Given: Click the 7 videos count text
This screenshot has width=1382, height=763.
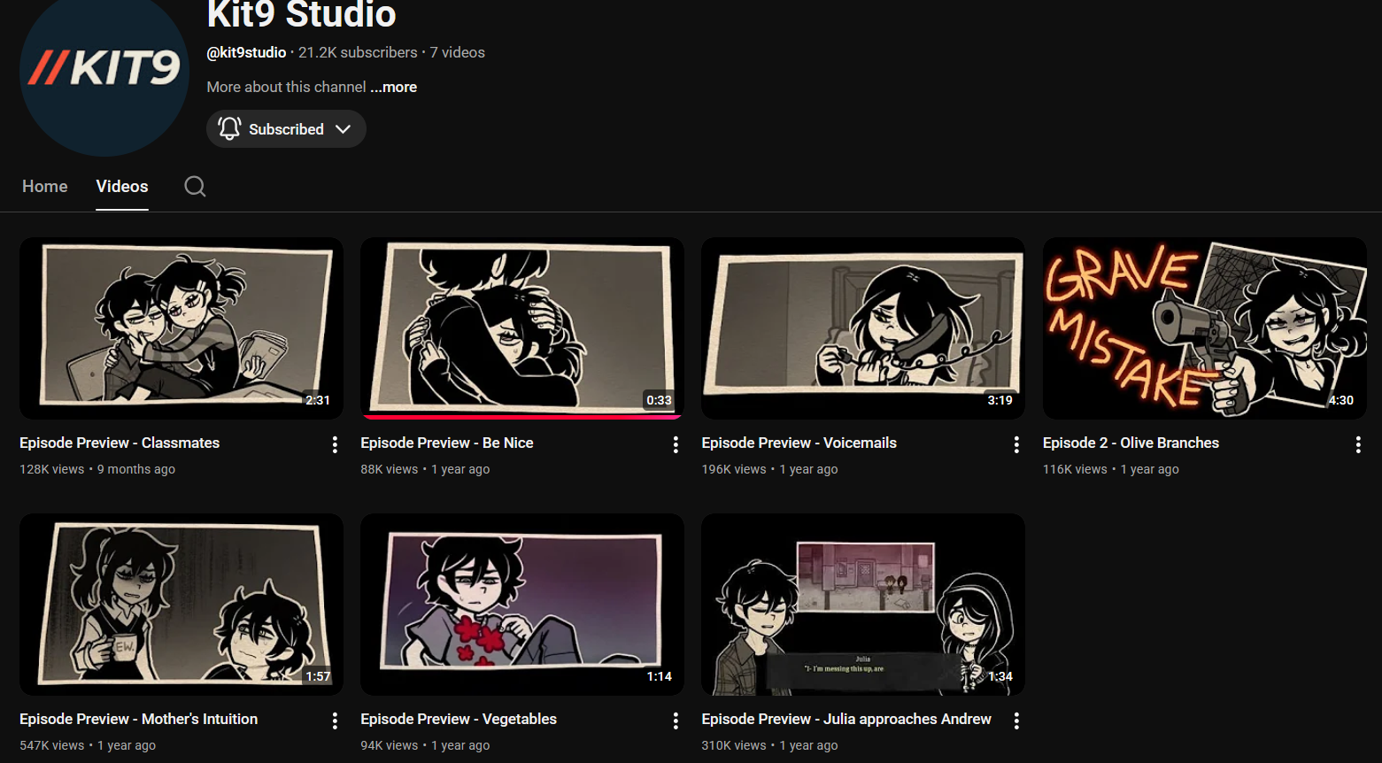Looking at the screenshot, I should point(458,52).
